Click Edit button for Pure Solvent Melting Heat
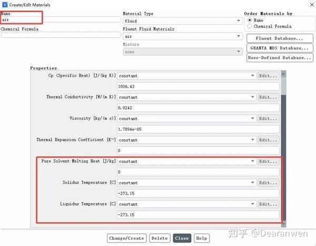Viewport: 316px width, 246px height. tap(269, 162)
